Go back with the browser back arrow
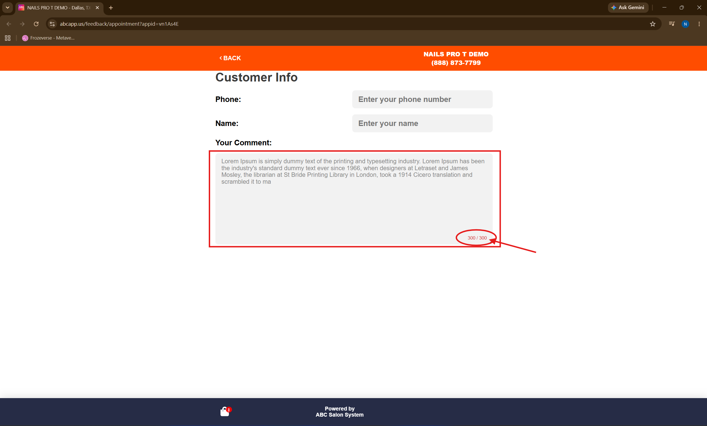 point(9,24)
